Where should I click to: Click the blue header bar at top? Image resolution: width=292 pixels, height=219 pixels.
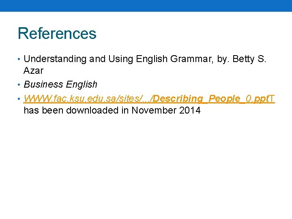coord(146,6)
